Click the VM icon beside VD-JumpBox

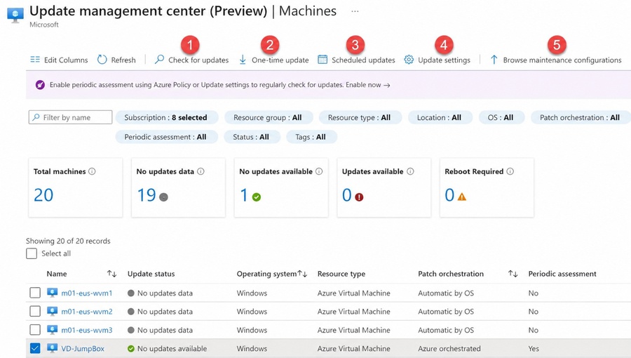pos(53,348)
